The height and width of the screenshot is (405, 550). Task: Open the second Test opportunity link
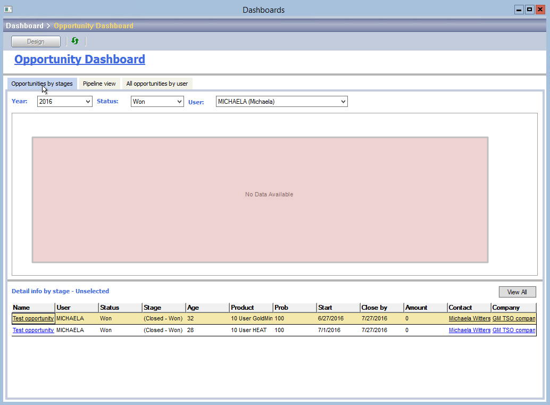pyautogui.click(x=33, y=330)
